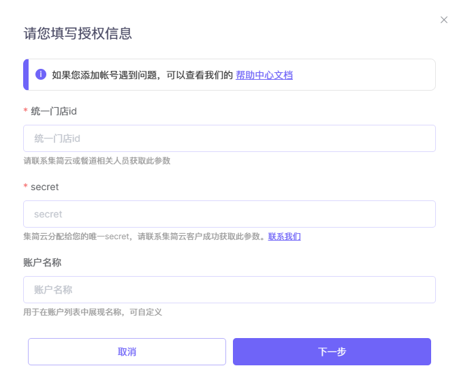Image resolution: width=457 pixels, height=381 pixels.
Task: Open the 联系我们 link
Action: point(285,237)
